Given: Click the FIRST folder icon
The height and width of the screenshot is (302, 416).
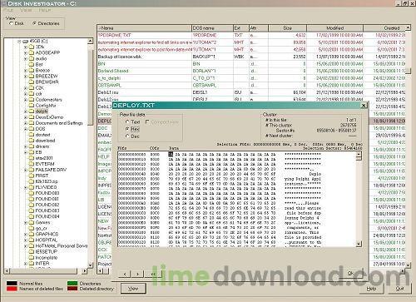Looking at the screenshot, I should point(32,176).
